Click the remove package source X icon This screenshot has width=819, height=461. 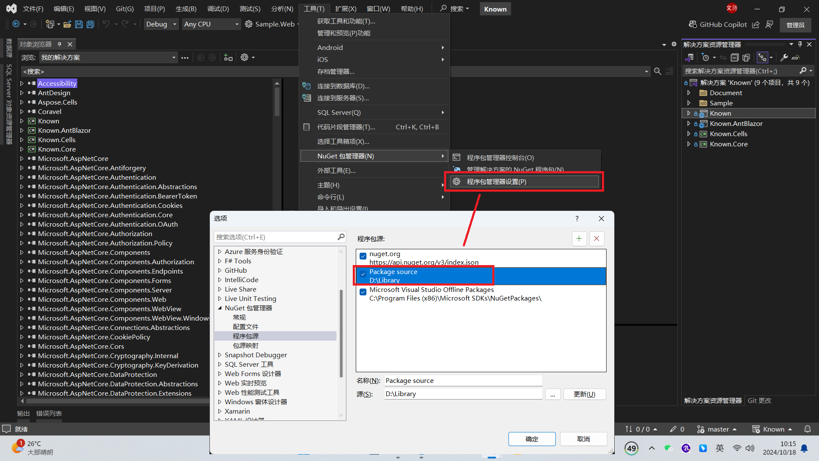(x=597, y=239)
